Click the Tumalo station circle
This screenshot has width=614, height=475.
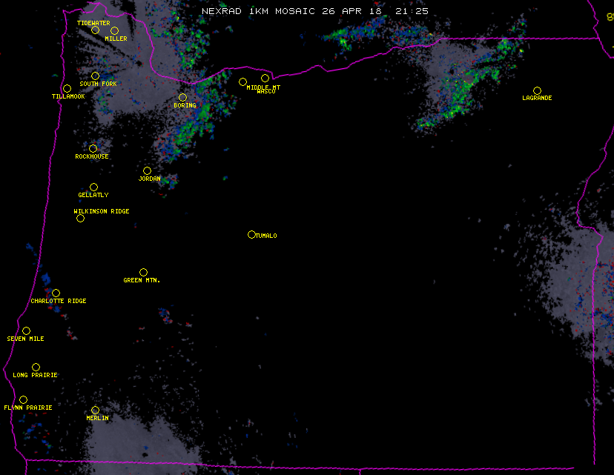251,234
